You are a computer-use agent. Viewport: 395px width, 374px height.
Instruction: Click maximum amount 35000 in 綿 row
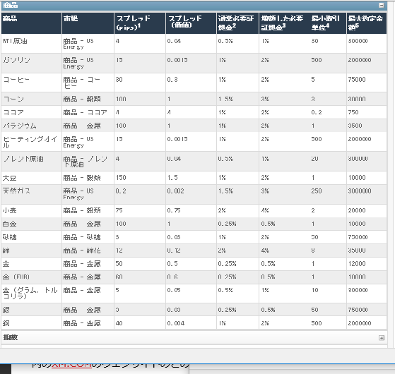pyautogui.click(x=357, y=251)
